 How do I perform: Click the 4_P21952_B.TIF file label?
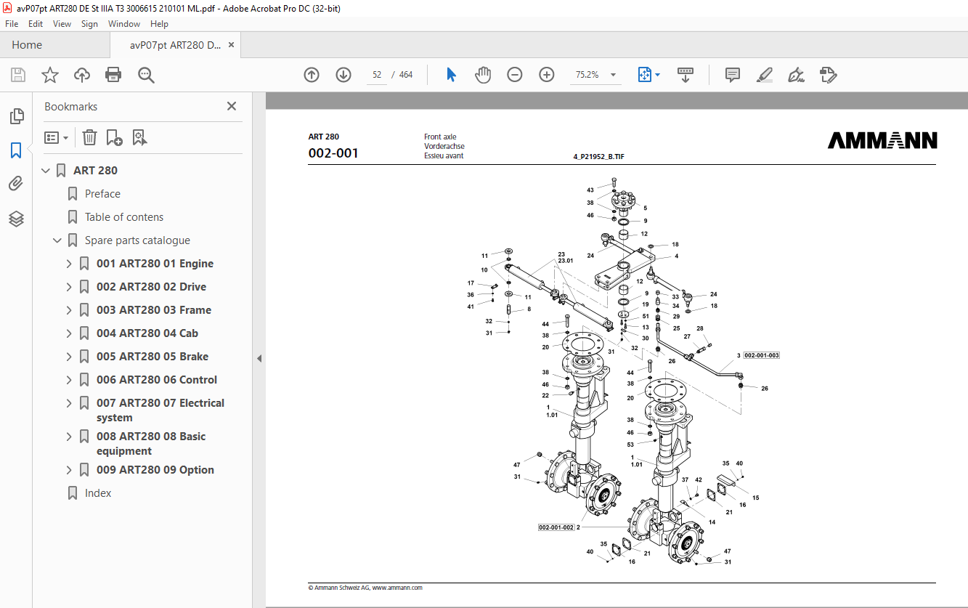(598, 156)
